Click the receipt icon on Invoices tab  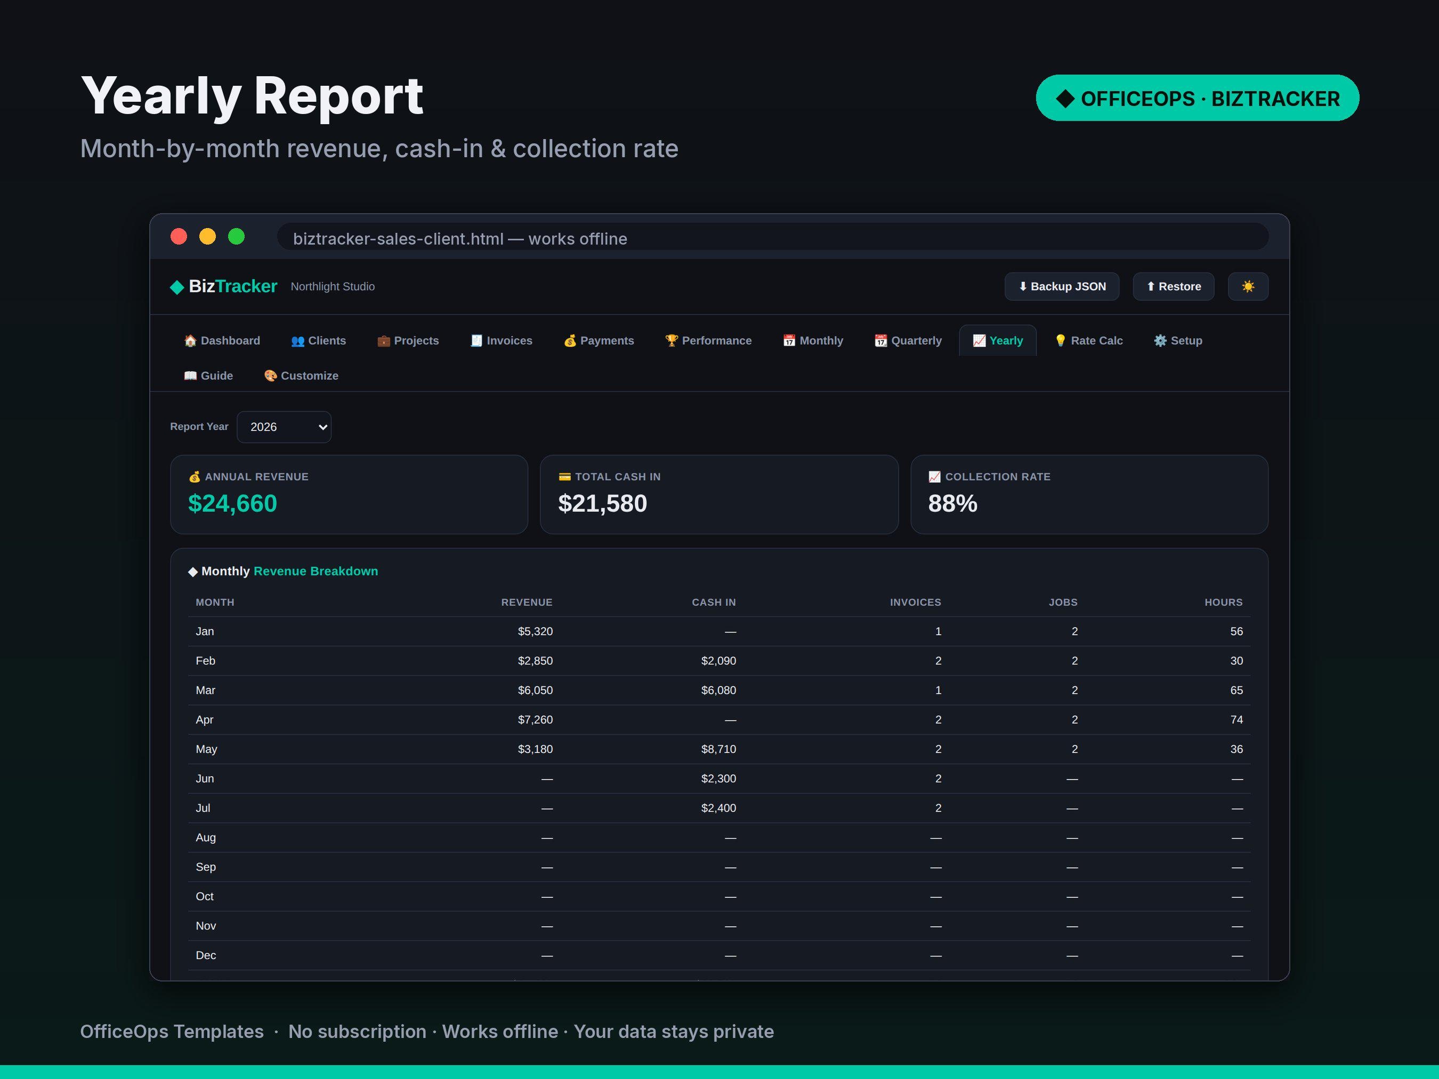(x=476, y=341)
